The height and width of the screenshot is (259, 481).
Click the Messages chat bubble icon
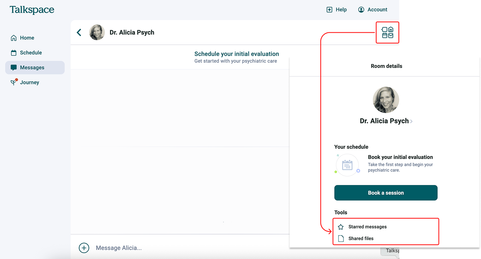14,68
